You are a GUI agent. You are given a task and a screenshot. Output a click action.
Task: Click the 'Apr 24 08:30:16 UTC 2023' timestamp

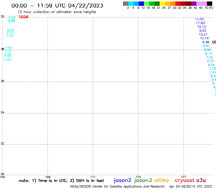pyautogui.click(x=191, y=187)
